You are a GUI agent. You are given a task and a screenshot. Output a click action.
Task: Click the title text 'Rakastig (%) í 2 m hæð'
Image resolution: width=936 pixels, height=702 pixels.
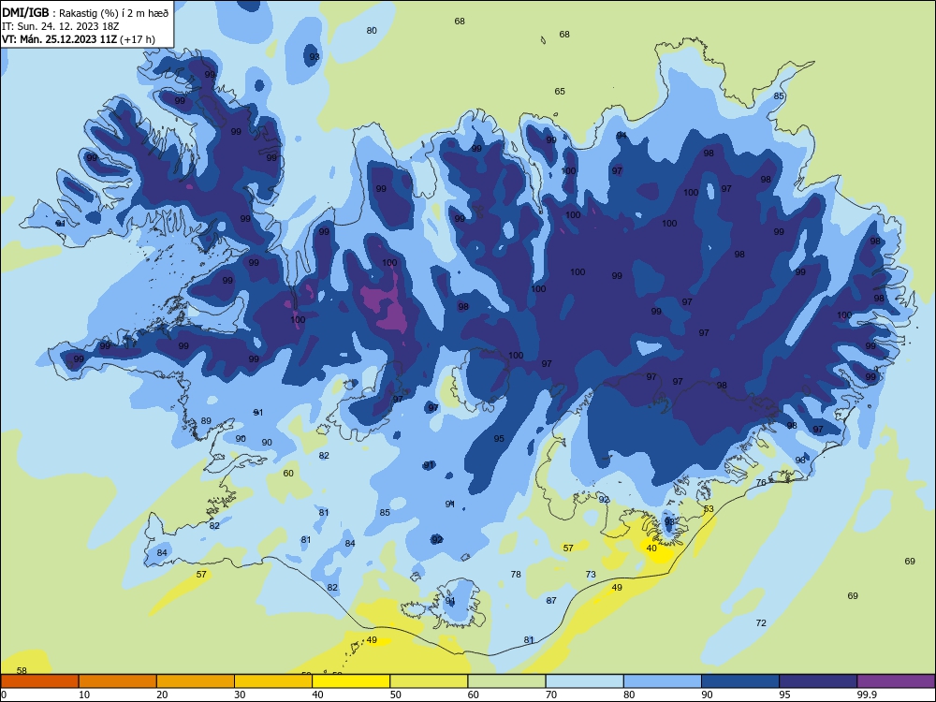[x=113, y=13]
